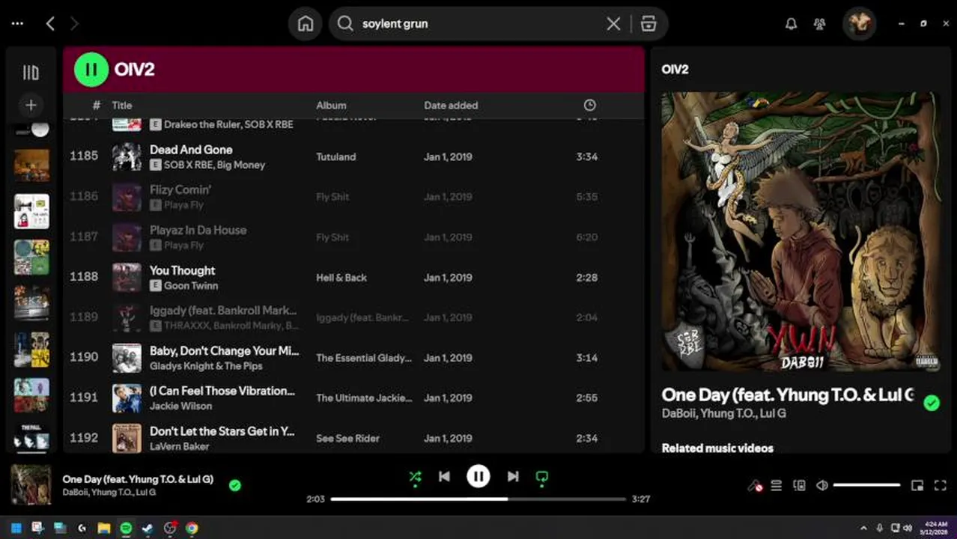Image resolution: width=957 pixels, height=539 pixels.
Task: Select the track Dead And Gone
Action: 191,150
